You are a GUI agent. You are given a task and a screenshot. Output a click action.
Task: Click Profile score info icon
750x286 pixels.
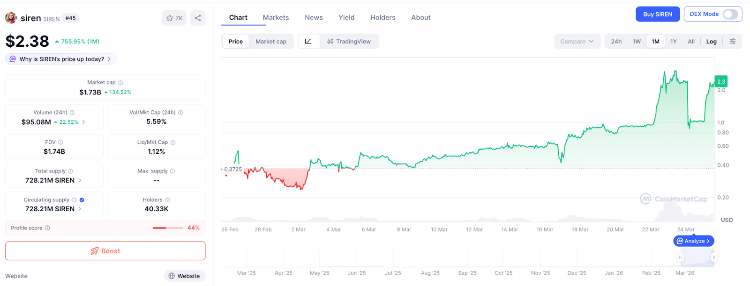pos(47,228)
